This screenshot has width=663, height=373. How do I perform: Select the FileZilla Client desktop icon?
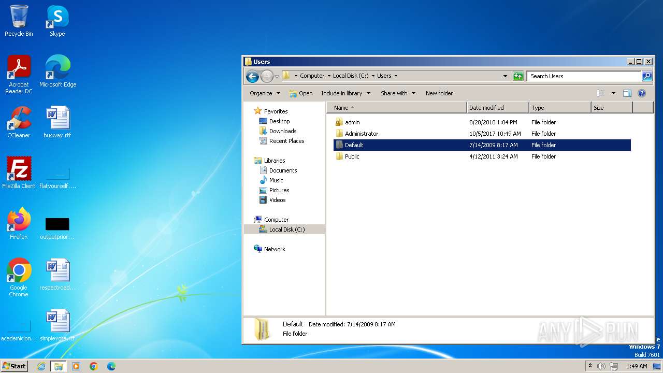click(19, 173)
